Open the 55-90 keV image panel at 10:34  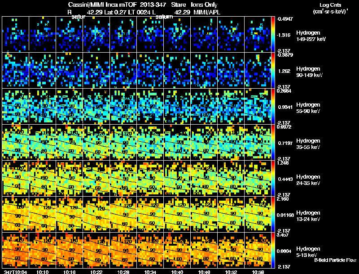pyautogui.click(x=150, y=106)
